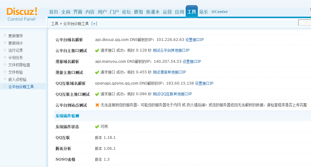
Task: Open the 站长 tab
Action: (x=204, y=12)
